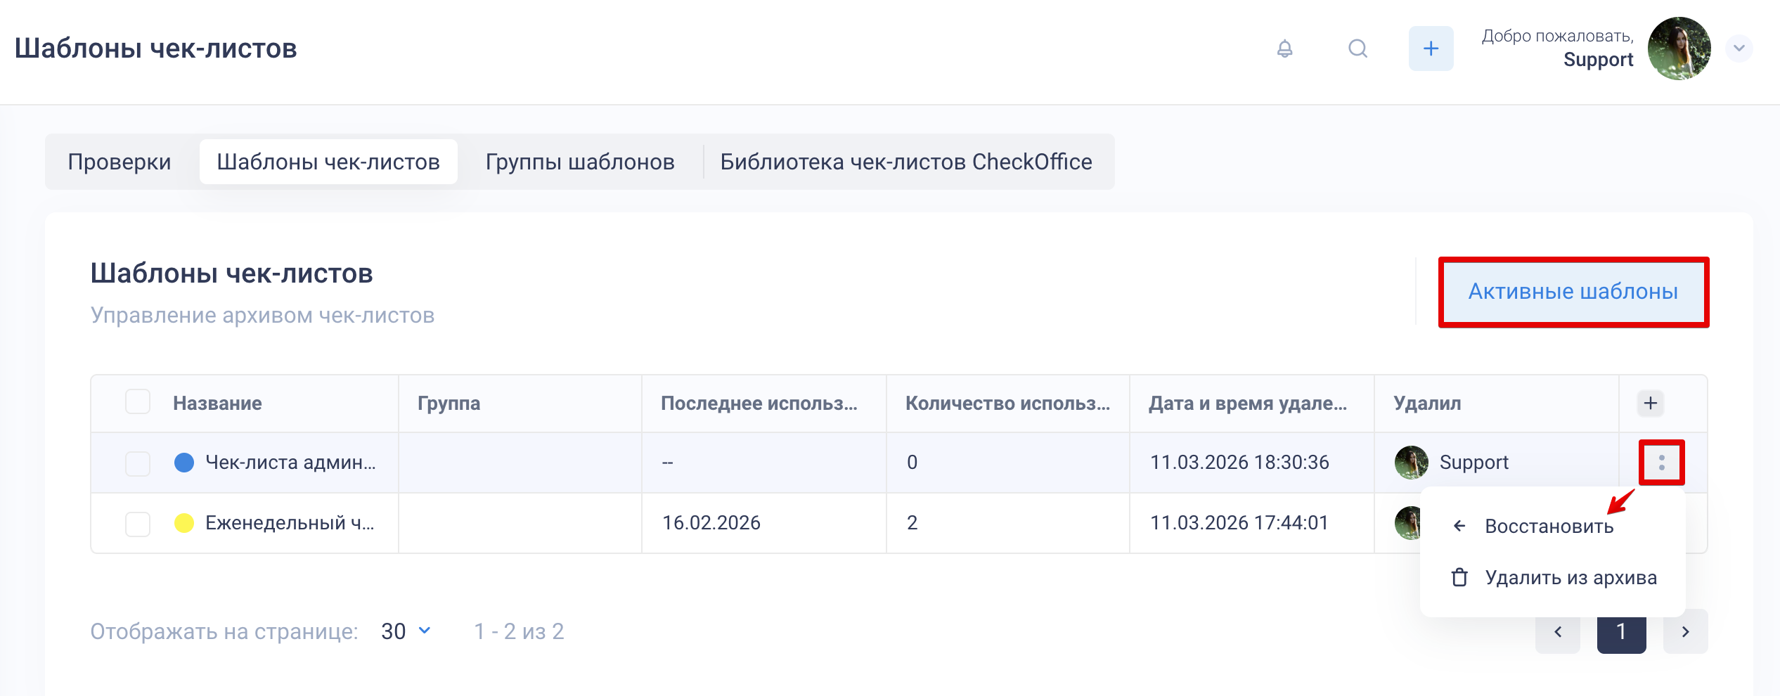Click the blue color dot of Чек-листа админ
The image size is (1780, 696).
pyautogui.click(x=184, y=463)
